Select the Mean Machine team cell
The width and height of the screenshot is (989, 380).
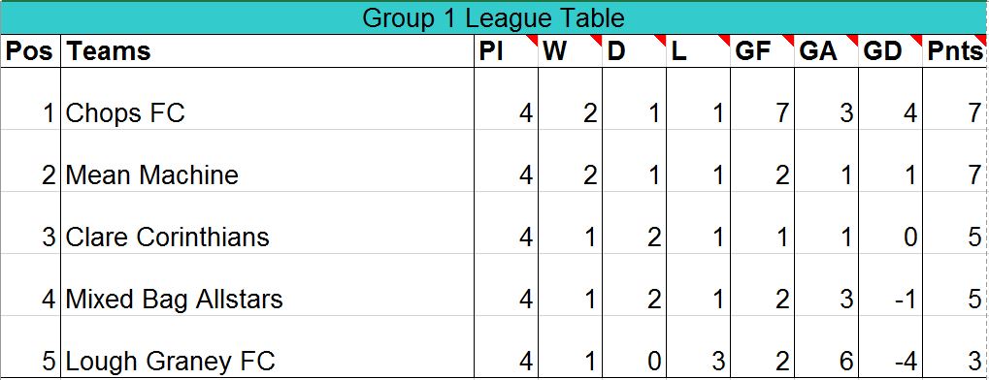click(x=267, y=160)
